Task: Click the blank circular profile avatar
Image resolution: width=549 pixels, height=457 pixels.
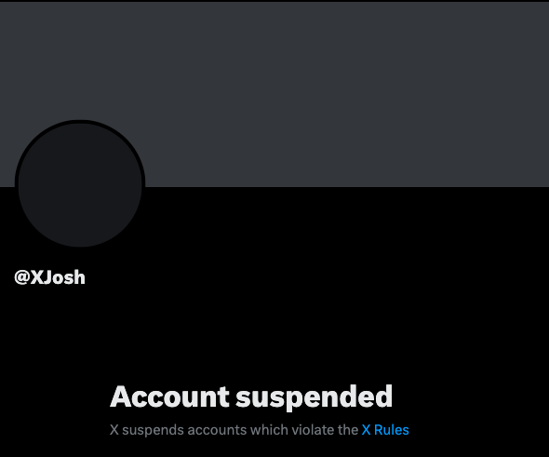Action: coord(80,184)
